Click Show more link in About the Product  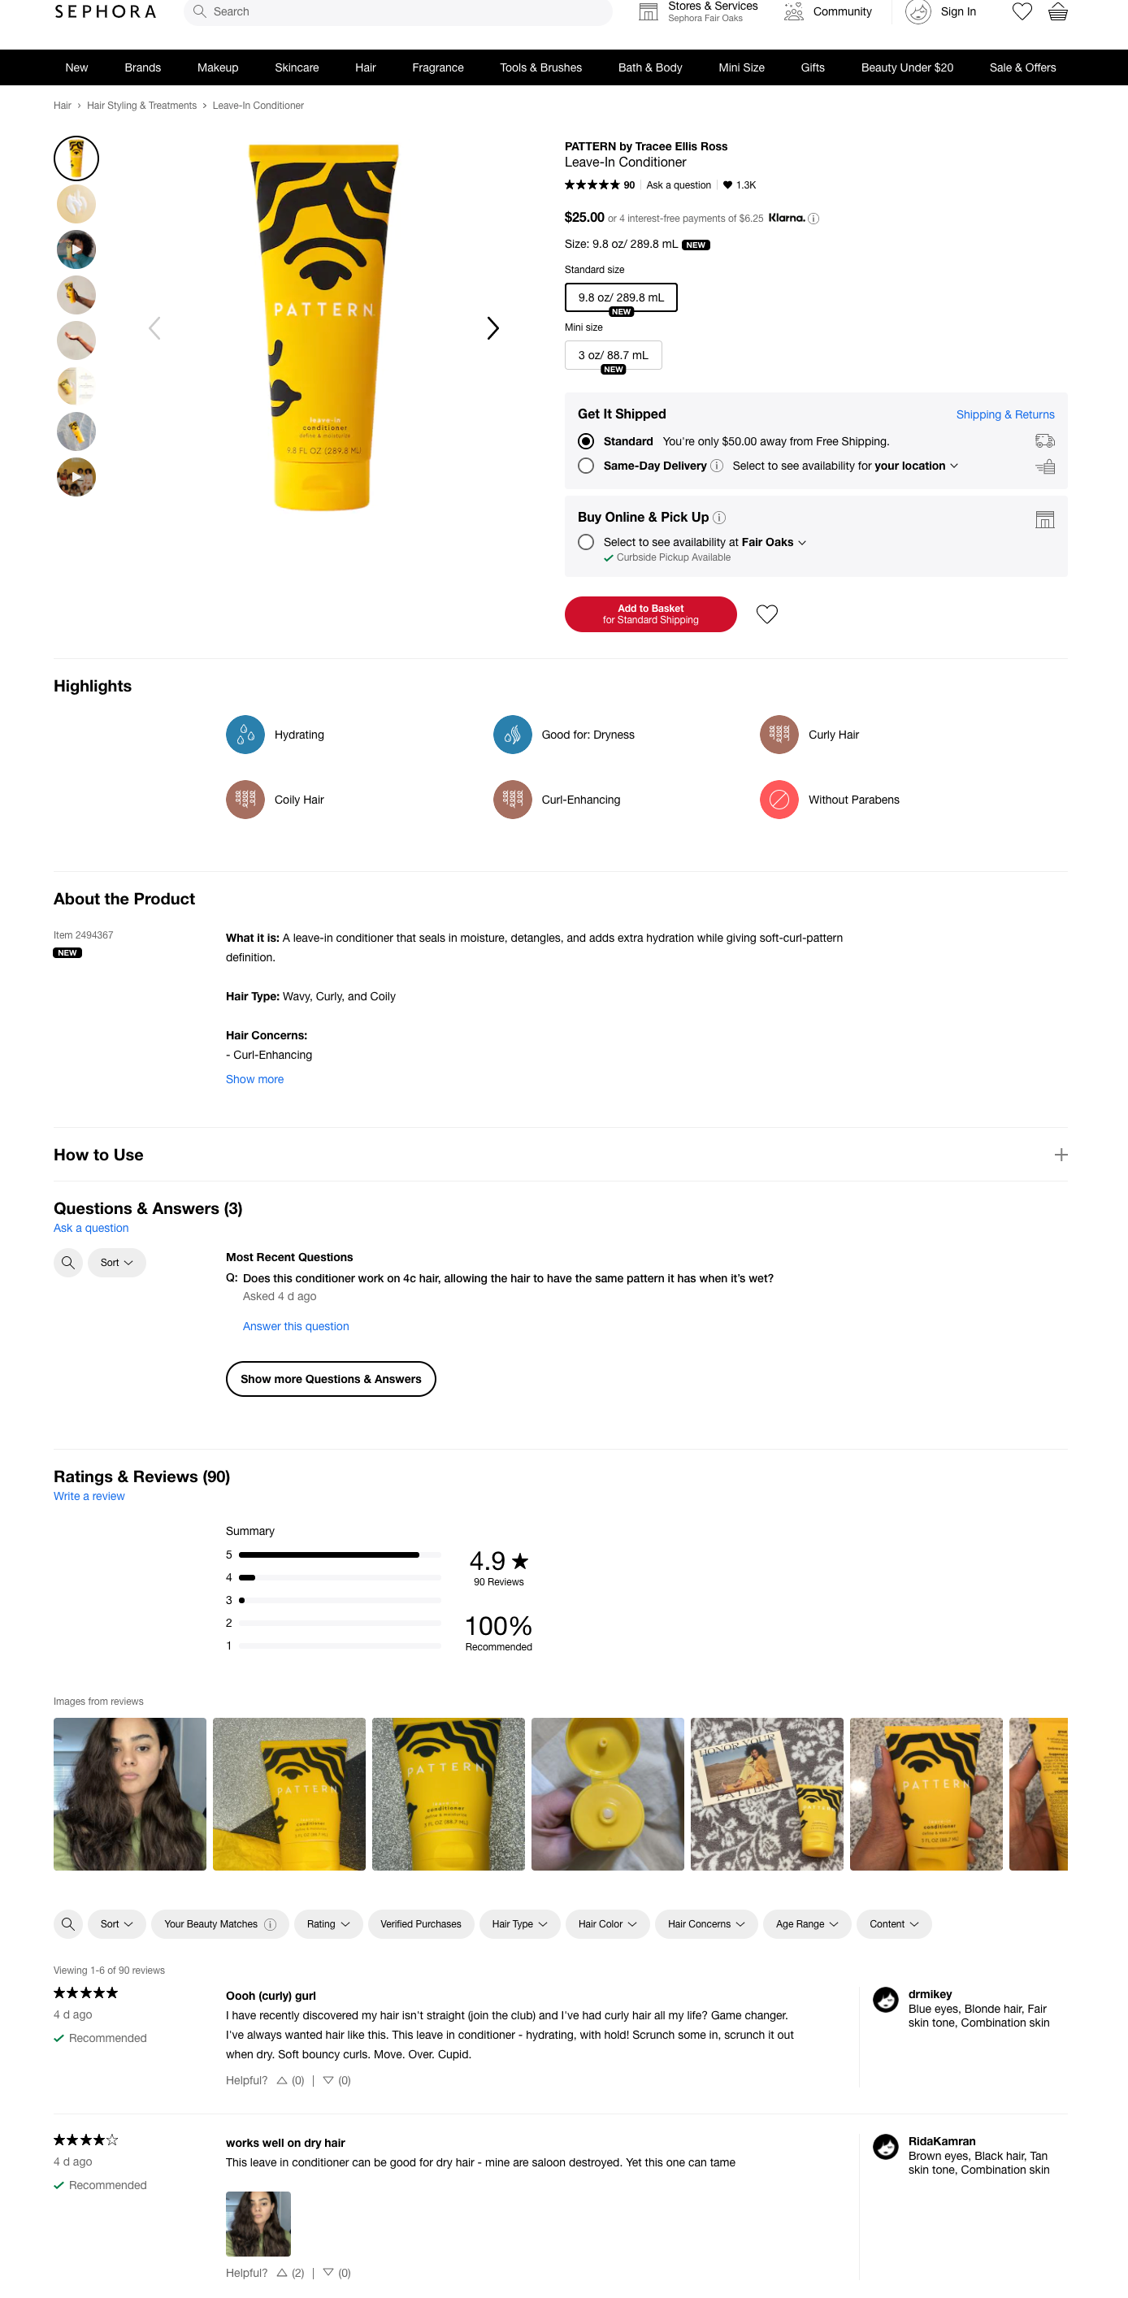(x=254, y=1079)
